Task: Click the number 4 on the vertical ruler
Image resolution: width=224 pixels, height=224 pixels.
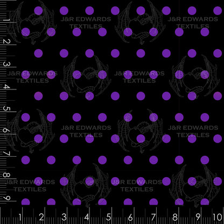Action: 6,87
